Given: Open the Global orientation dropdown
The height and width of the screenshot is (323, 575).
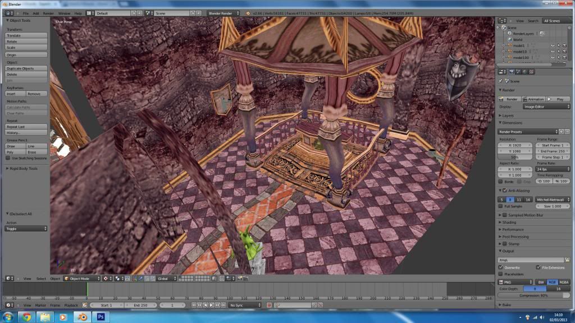Looking at the screenshot, I should [x=166, y=279].
